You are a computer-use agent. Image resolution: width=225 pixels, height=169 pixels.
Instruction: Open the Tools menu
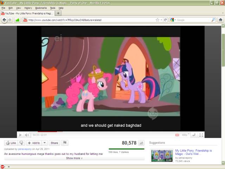(x=53, y=8)
